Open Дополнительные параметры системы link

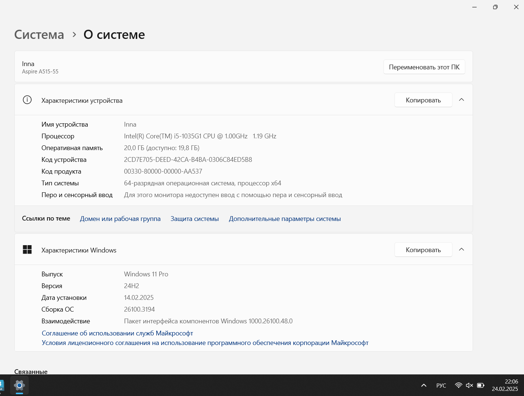tap(285, 219)
